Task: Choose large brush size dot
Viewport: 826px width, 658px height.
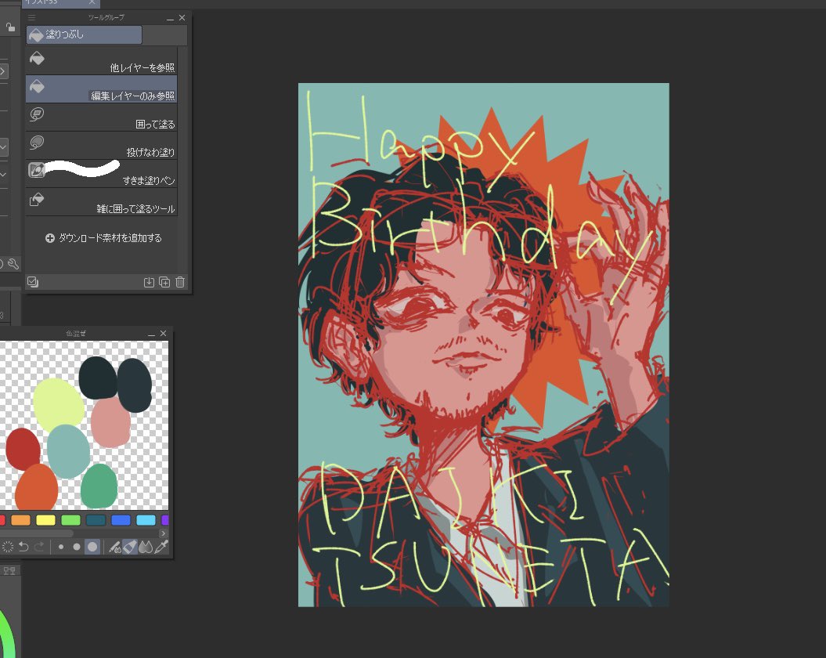Action: click(92, 548)
